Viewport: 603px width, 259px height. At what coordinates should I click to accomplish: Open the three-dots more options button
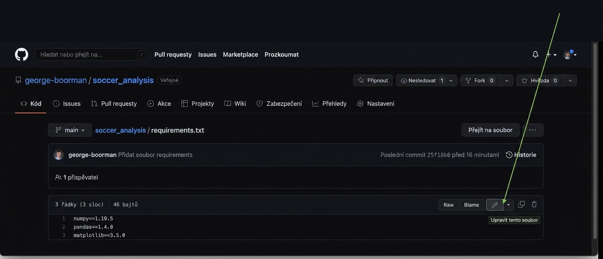533,130
